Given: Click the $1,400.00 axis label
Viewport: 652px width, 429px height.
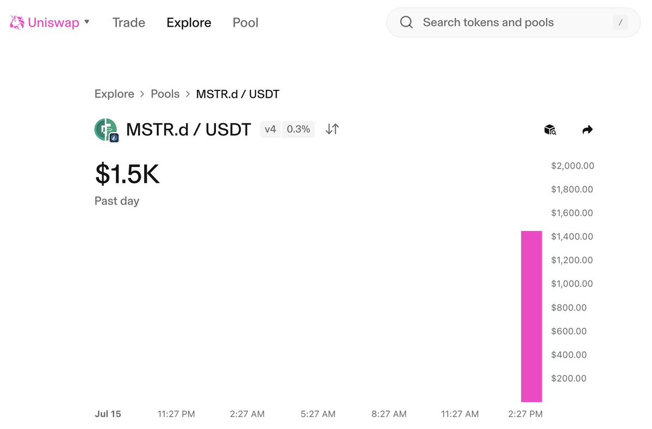Looking at the screenshot, I should [x=572, y=237].
